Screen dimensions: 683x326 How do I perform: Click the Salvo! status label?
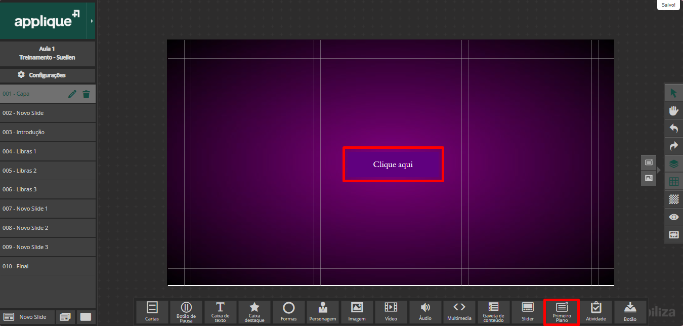tap(668, 5)
